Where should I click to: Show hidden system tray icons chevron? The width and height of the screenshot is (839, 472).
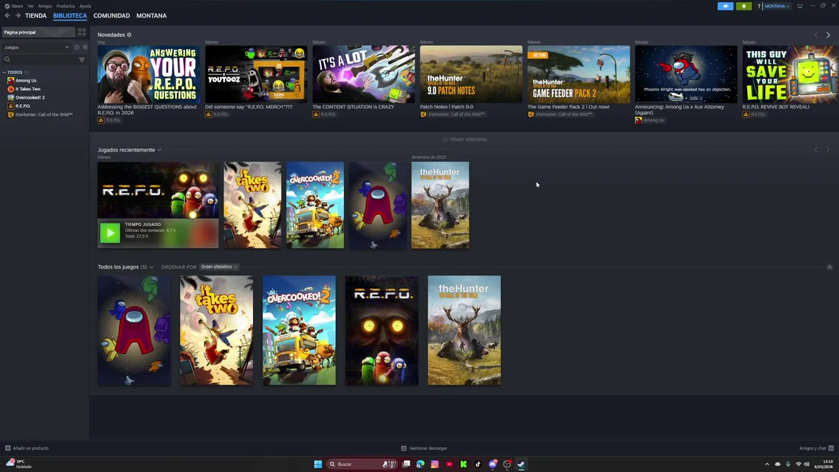click(767, 464)
